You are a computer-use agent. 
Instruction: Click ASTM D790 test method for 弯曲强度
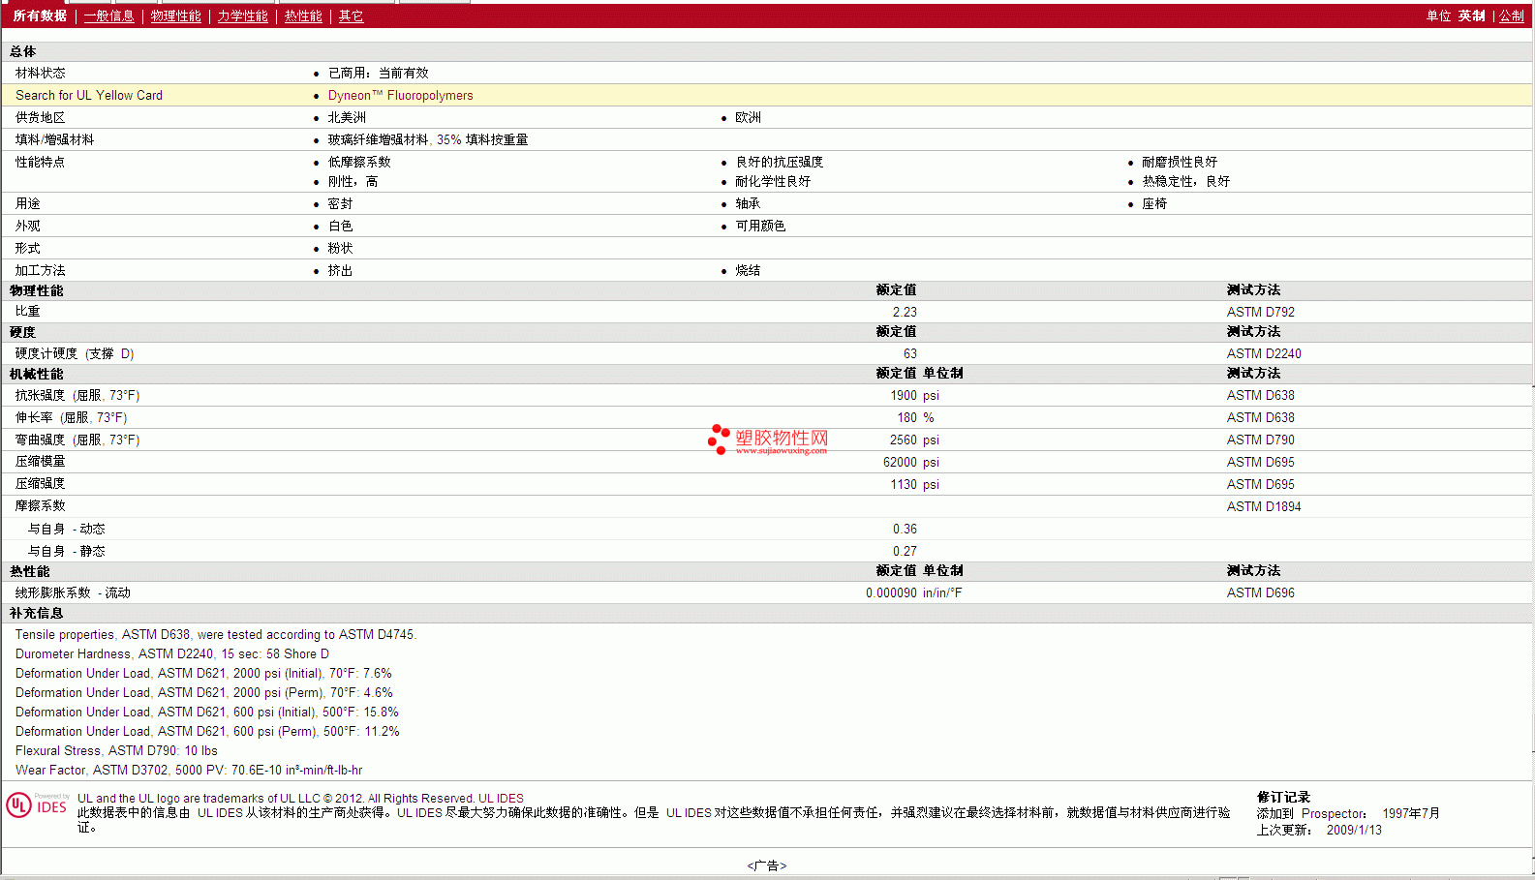(1261, 440)
